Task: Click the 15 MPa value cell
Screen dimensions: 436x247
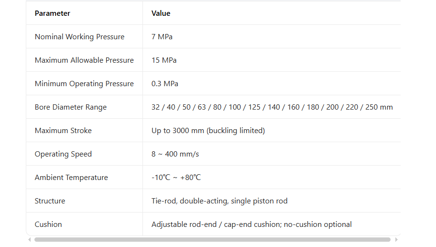Action: click(164, 60)
